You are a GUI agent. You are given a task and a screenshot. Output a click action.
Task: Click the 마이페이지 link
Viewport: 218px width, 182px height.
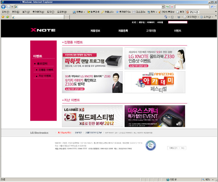(x=151, y=22)
